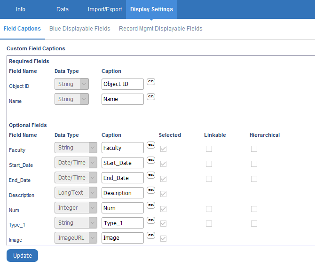
Task: Click the 'en' language icon for Description caption
Action: coord(151,190)
